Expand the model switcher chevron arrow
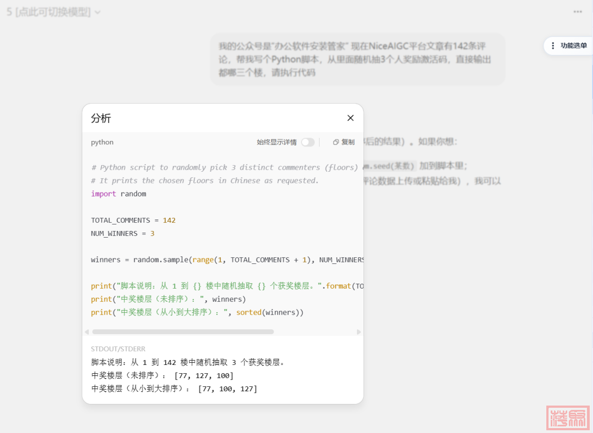Screen dimensions: 593x433 (98, 12)
